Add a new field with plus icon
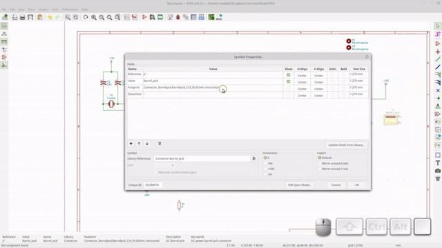 (131, 143)
